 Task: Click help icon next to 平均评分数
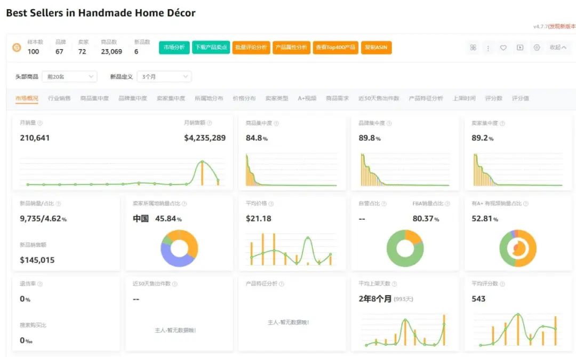coord(502,284)
